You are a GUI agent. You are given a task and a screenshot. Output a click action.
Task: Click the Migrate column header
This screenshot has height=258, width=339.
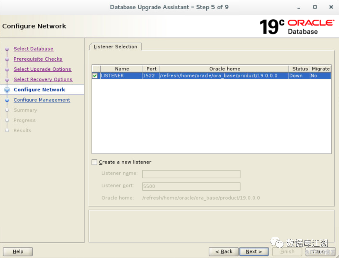click(320, 69)
